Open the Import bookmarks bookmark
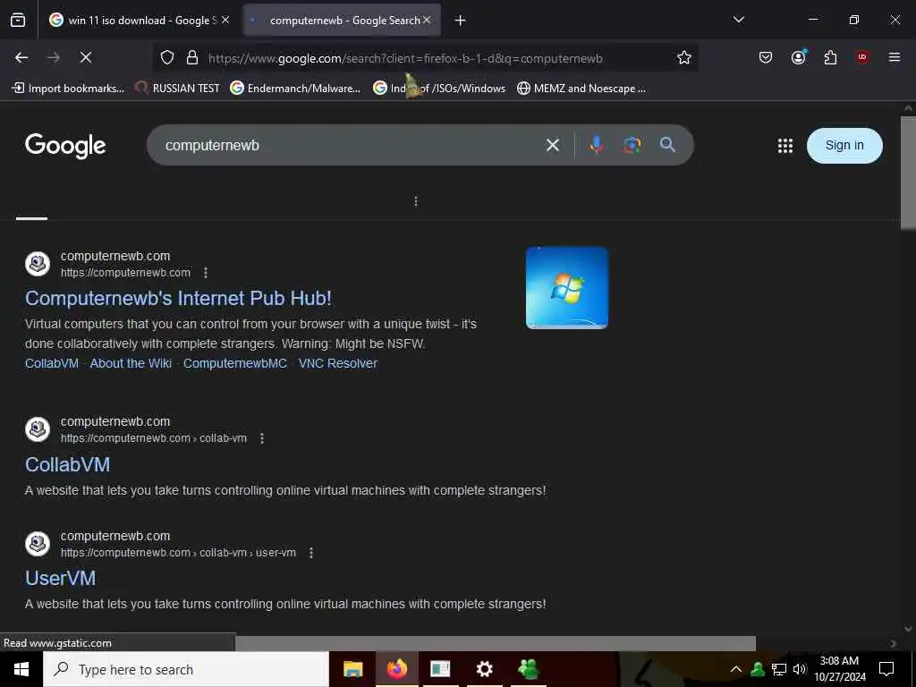This screenshot has height=687, width=916. point(68,89)
